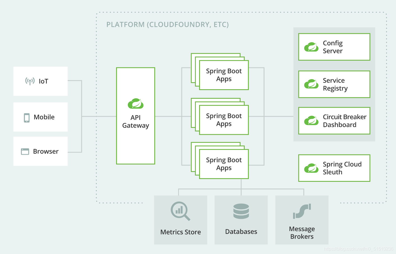
Task: Click the "PLATFORM (CLOUDFOUNDRY, ETC)" heading
Action: coord(168,25)
